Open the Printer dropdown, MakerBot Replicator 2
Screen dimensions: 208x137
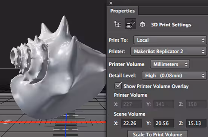168,52
